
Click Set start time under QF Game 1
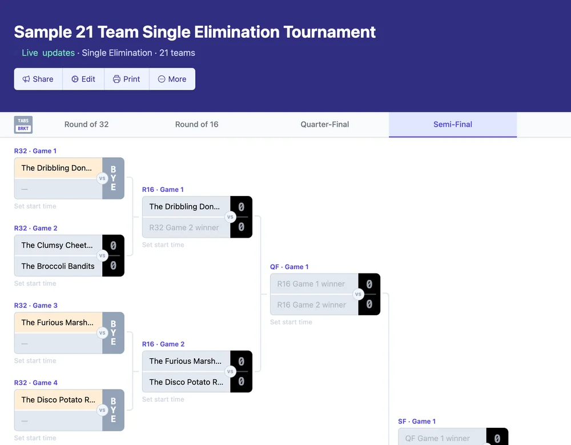click(x=291, y=322)
